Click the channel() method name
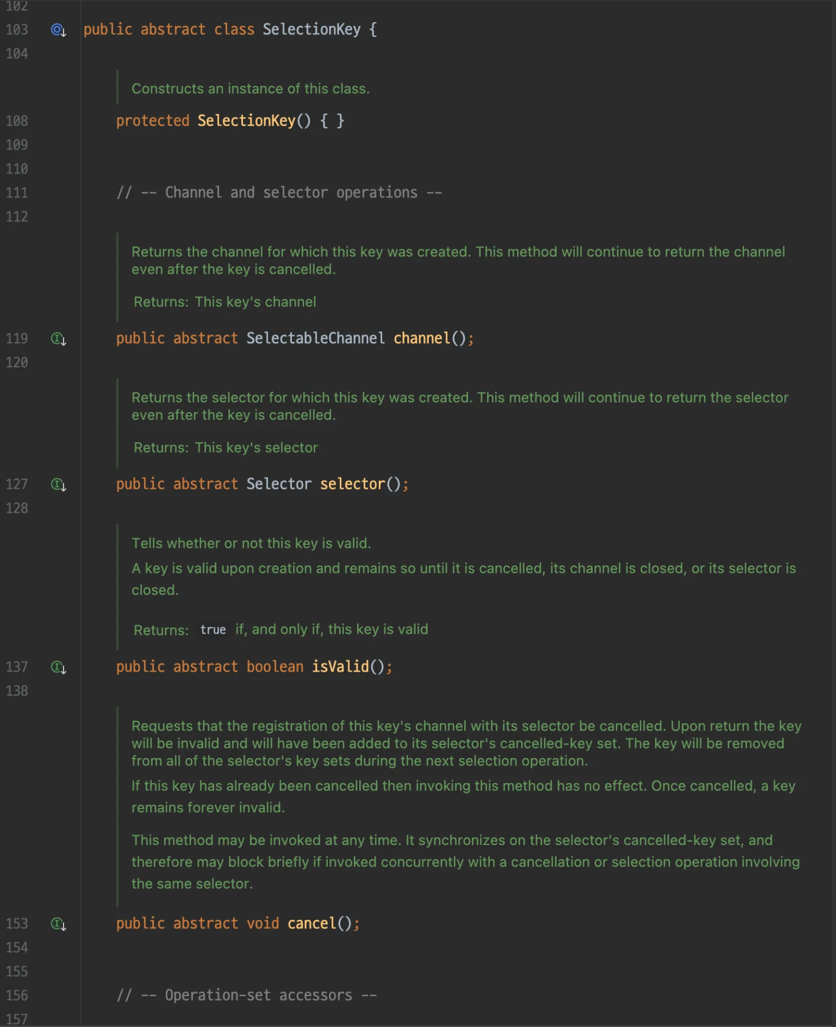 [x=422, y=338]
